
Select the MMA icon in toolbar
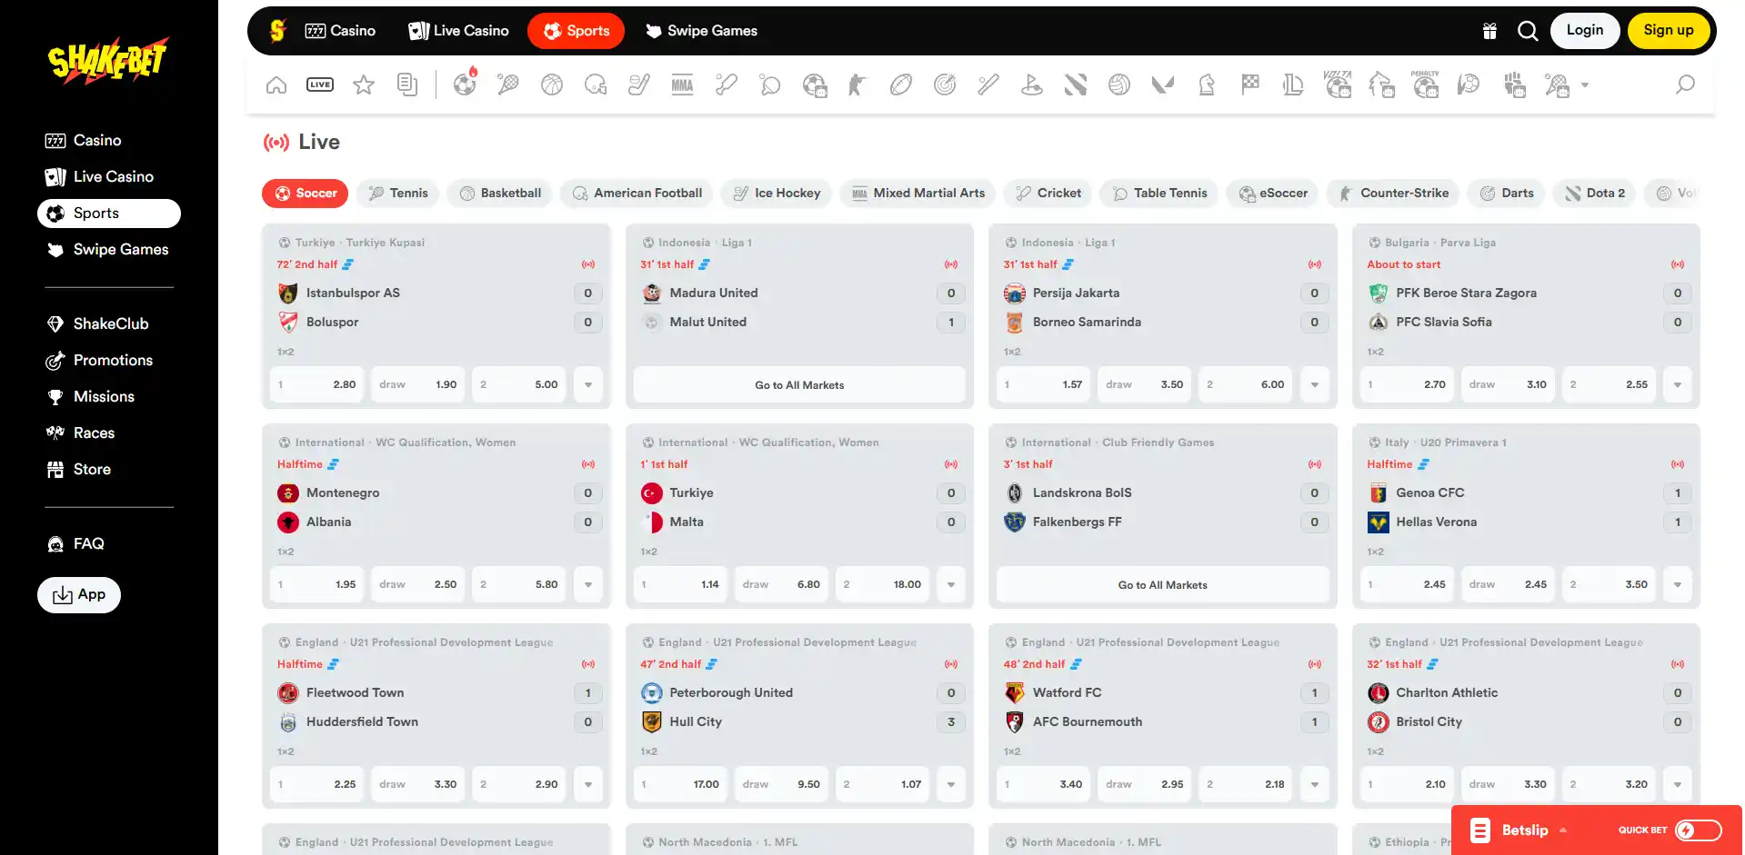coord(683,85)
